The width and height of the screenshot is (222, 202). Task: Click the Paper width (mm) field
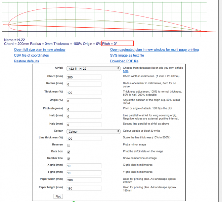84,180
